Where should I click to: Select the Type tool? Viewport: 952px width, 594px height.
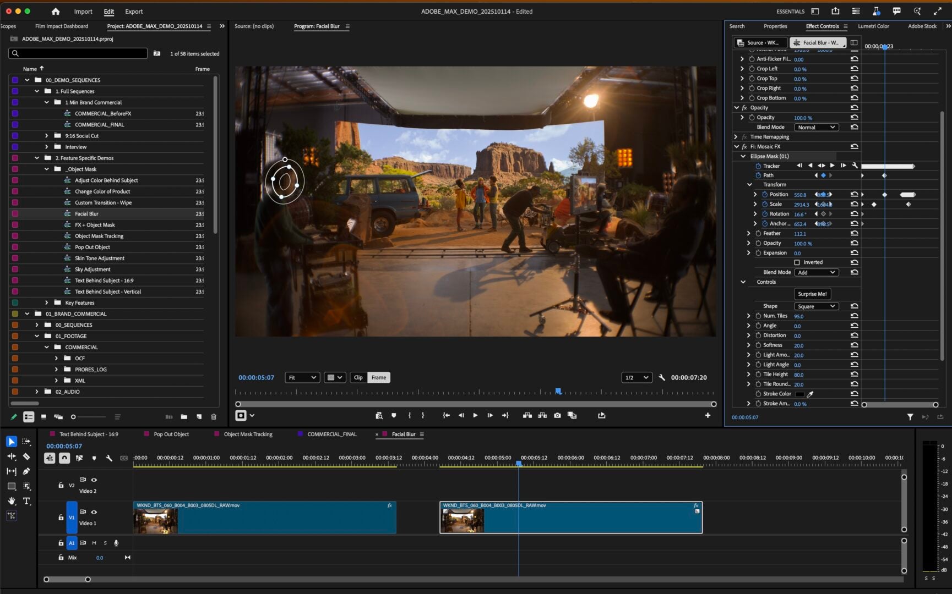[26, 501]
